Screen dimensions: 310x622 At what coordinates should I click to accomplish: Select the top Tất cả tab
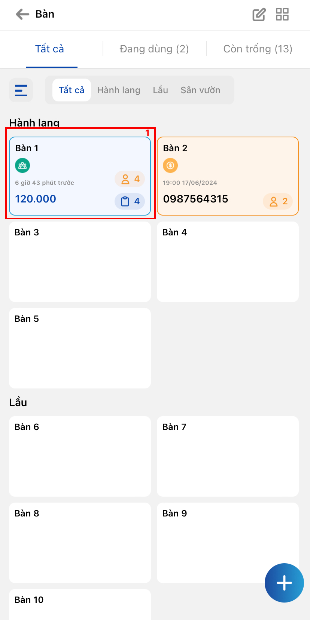(x=49, y=49)
